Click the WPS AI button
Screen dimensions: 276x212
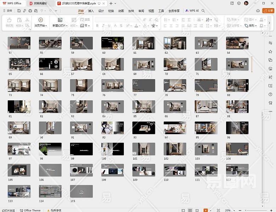click(192, 11)
